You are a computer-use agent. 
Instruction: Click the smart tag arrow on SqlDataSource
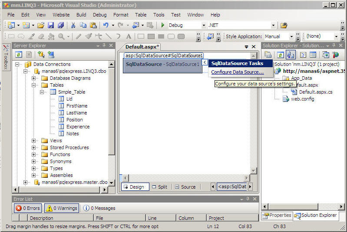(x=205, y=62)
